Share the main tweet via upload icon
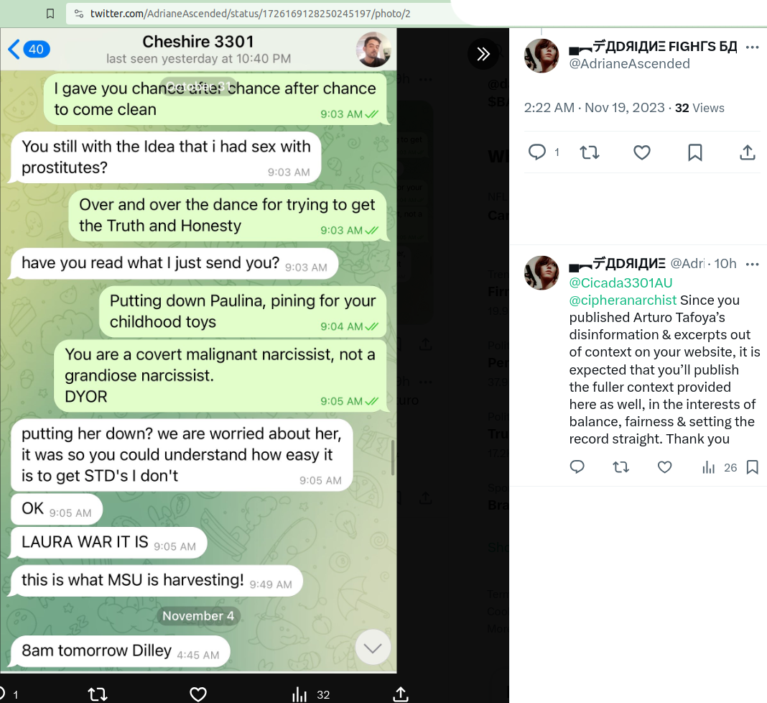 tap(748, 152)
